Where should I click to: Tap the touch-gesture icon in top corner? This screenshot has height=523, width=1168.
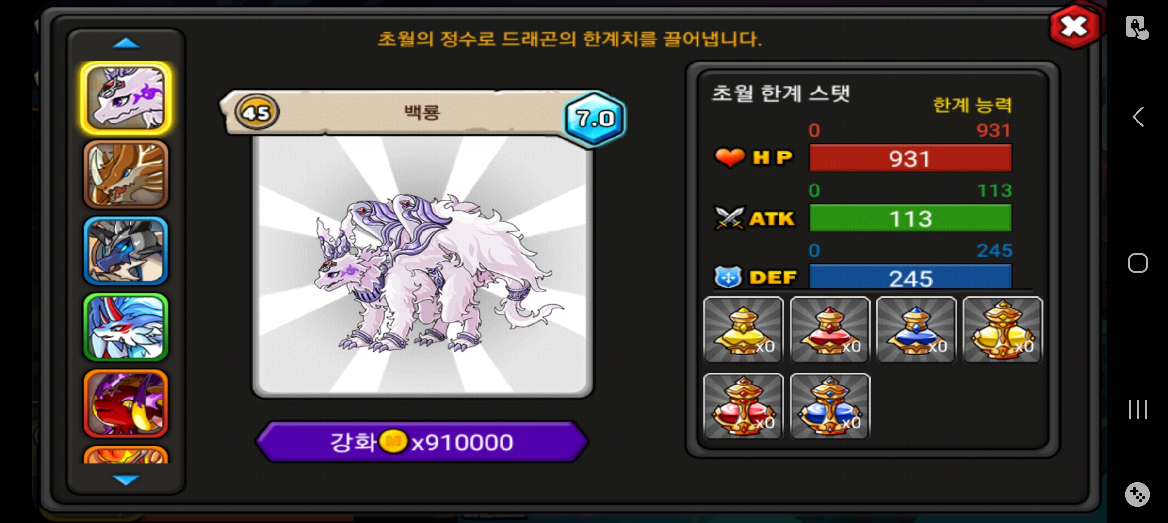(1137, 27)
